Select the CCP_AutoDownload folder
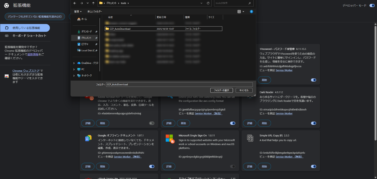The width and height of the screenshot is (377, 179). pyautogui.click(x=163, y=29)
